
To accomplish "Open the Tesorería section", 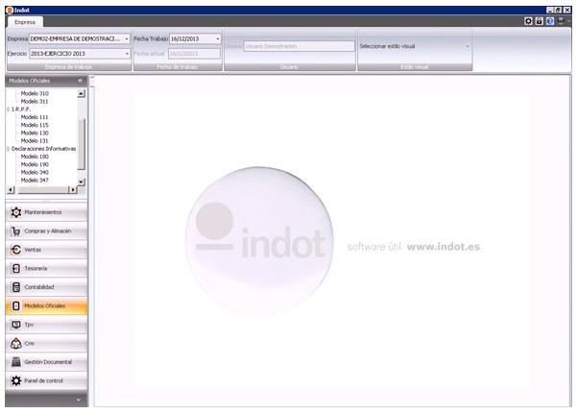I will pos(44,268).
